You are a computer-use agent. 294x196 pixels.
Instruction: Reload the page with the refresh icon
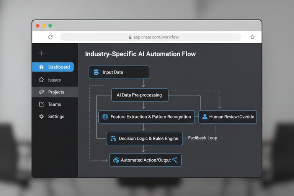click(x=50, y=37)
